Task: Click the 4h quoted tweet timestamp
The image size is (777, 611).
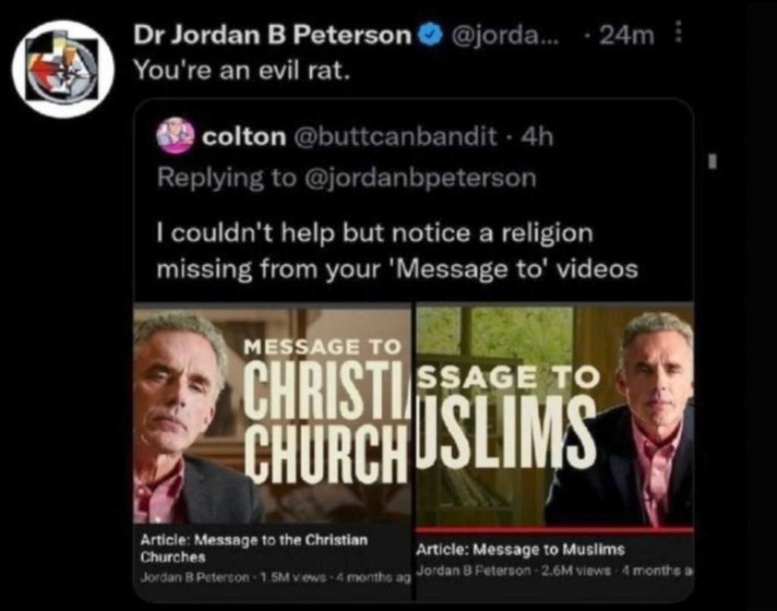Action: click(535, 137)
